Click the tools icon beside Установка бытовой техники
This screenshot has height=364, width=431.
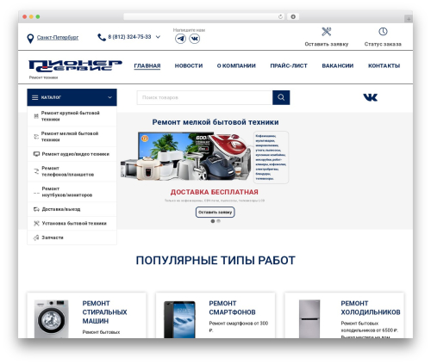[x=36, y=223]
